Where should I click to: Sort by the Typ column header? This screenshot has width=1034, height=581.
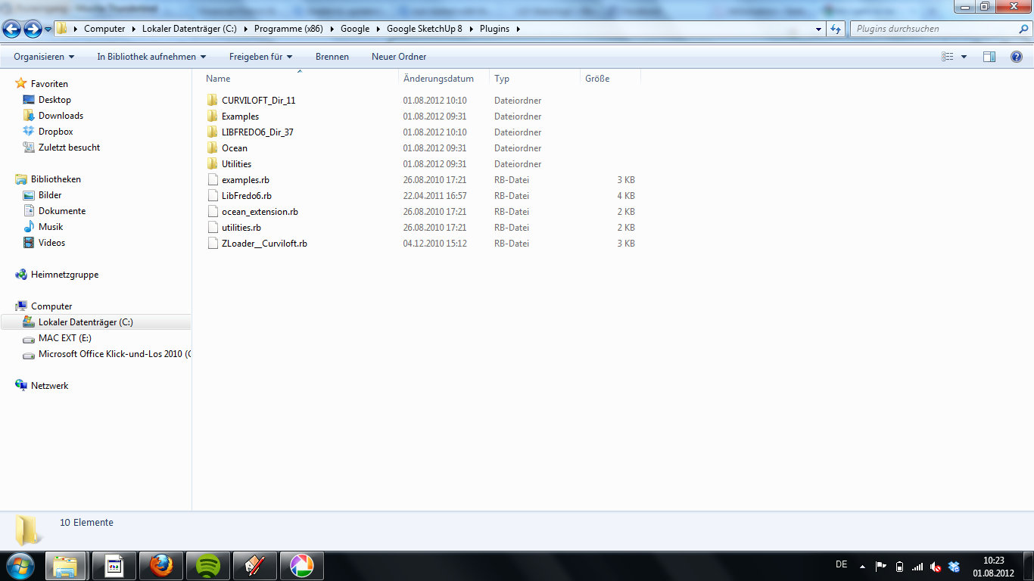pos(502,79)
